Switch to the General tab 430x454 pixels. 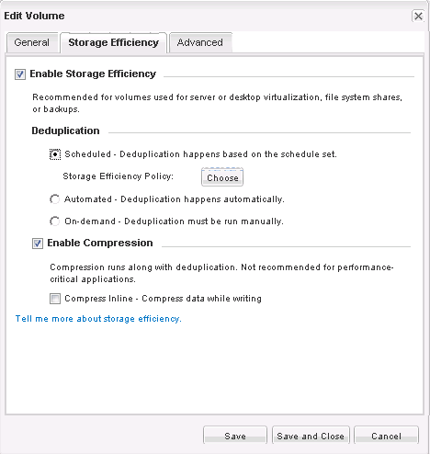32,42
